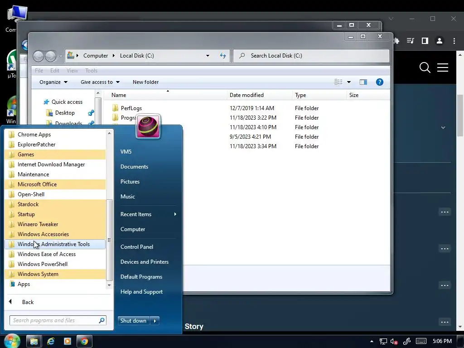Image resolution: width=464 pixels, height=348 pixels.
Task: Open Apps in the programs list
Action: click(55, 284)
